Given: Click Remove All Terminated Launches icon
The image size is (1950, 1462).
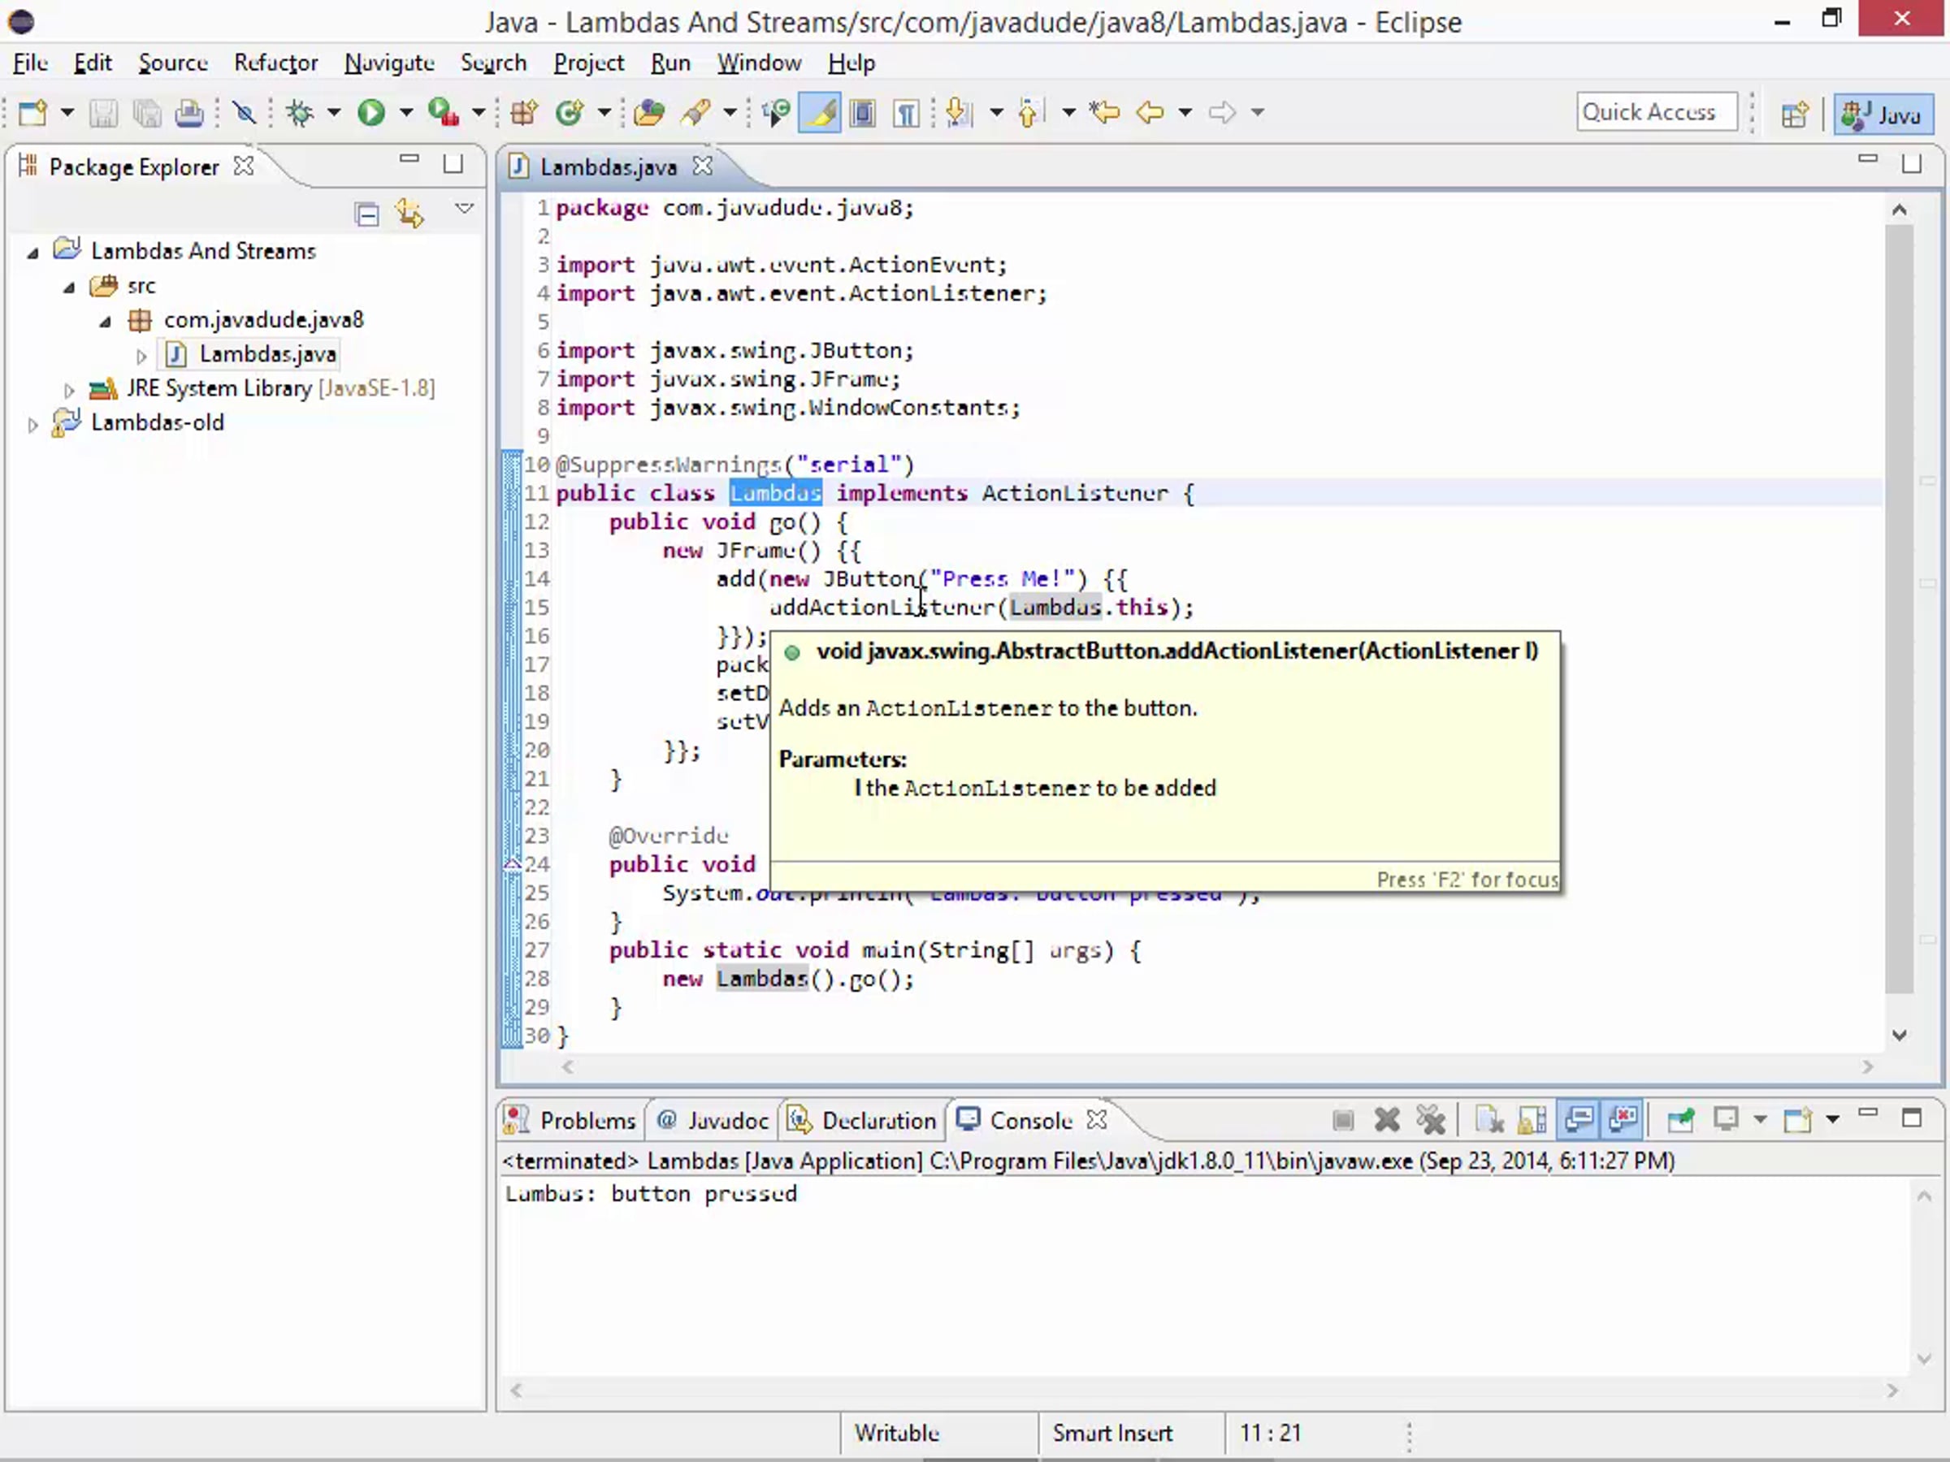Looking at the screenshot, I should pos(1430,1120).
